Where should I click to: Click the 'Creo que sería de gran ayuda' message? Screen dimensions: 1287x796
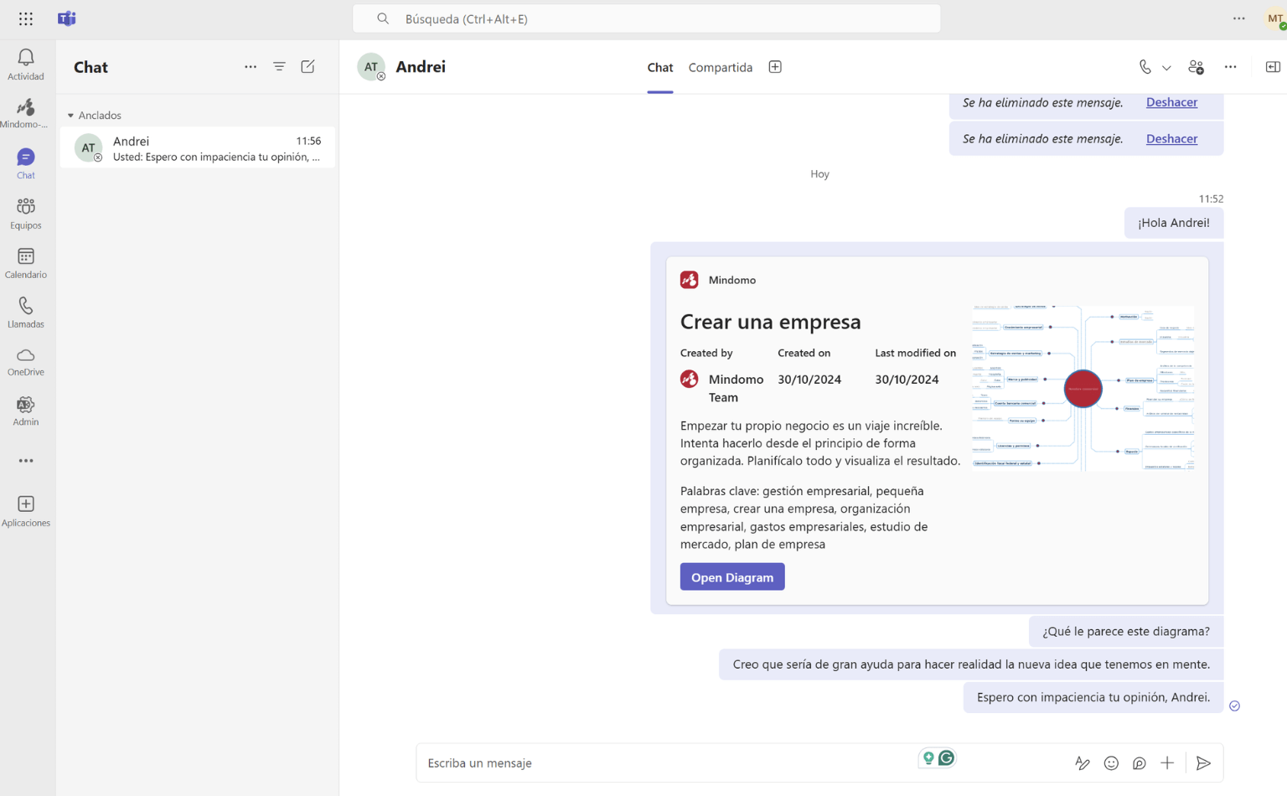pos(971,664)
